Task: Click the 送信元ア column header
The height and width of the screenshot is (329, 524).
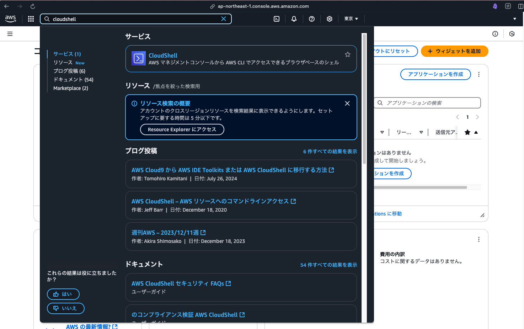Action: 446,132
